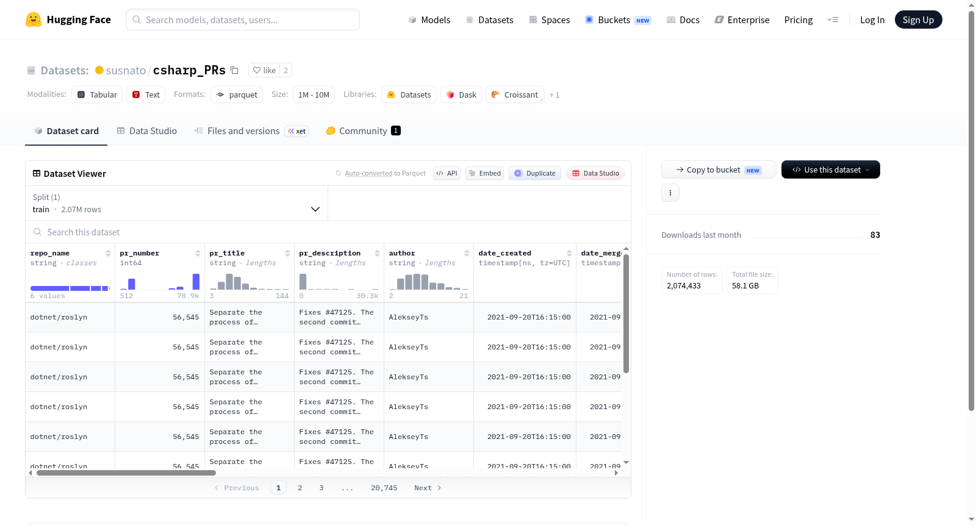
Task: Open the Community tab
Action: 363,131
